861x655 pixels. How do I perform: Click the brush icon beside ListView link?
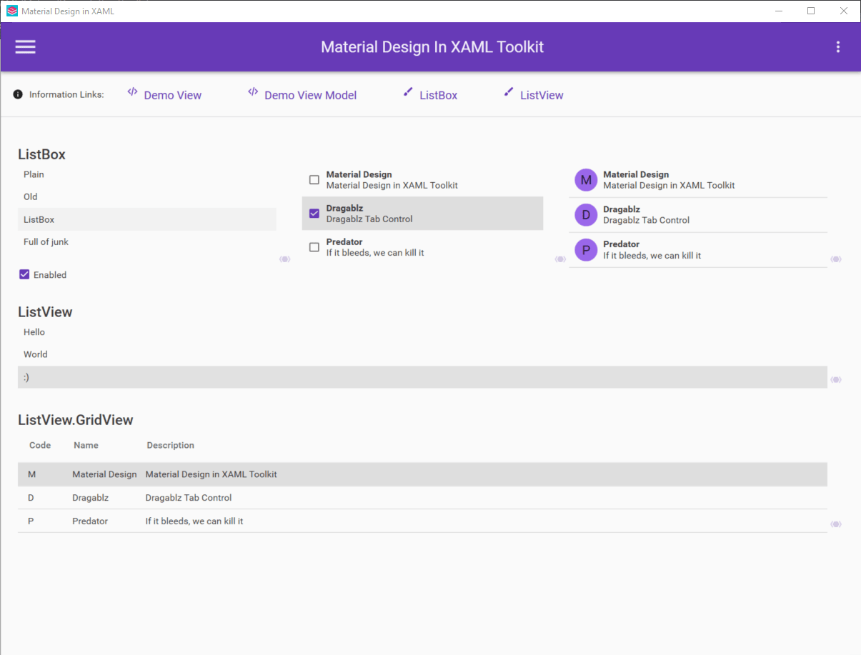(509, 91)
